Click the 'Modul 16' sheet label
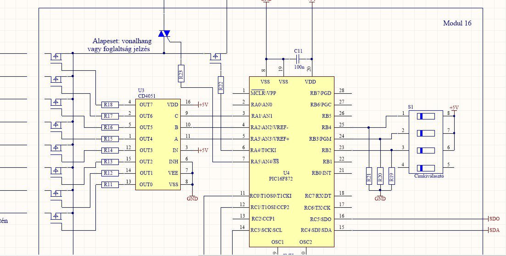This screenshot has width=506, height=256. tap(457, 23)
